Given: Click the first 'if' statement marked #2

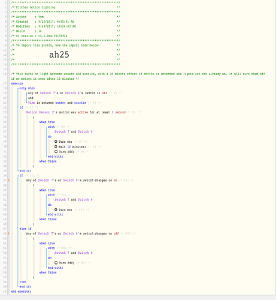Looking at the screenshot, I should click(x=21, y=107).
